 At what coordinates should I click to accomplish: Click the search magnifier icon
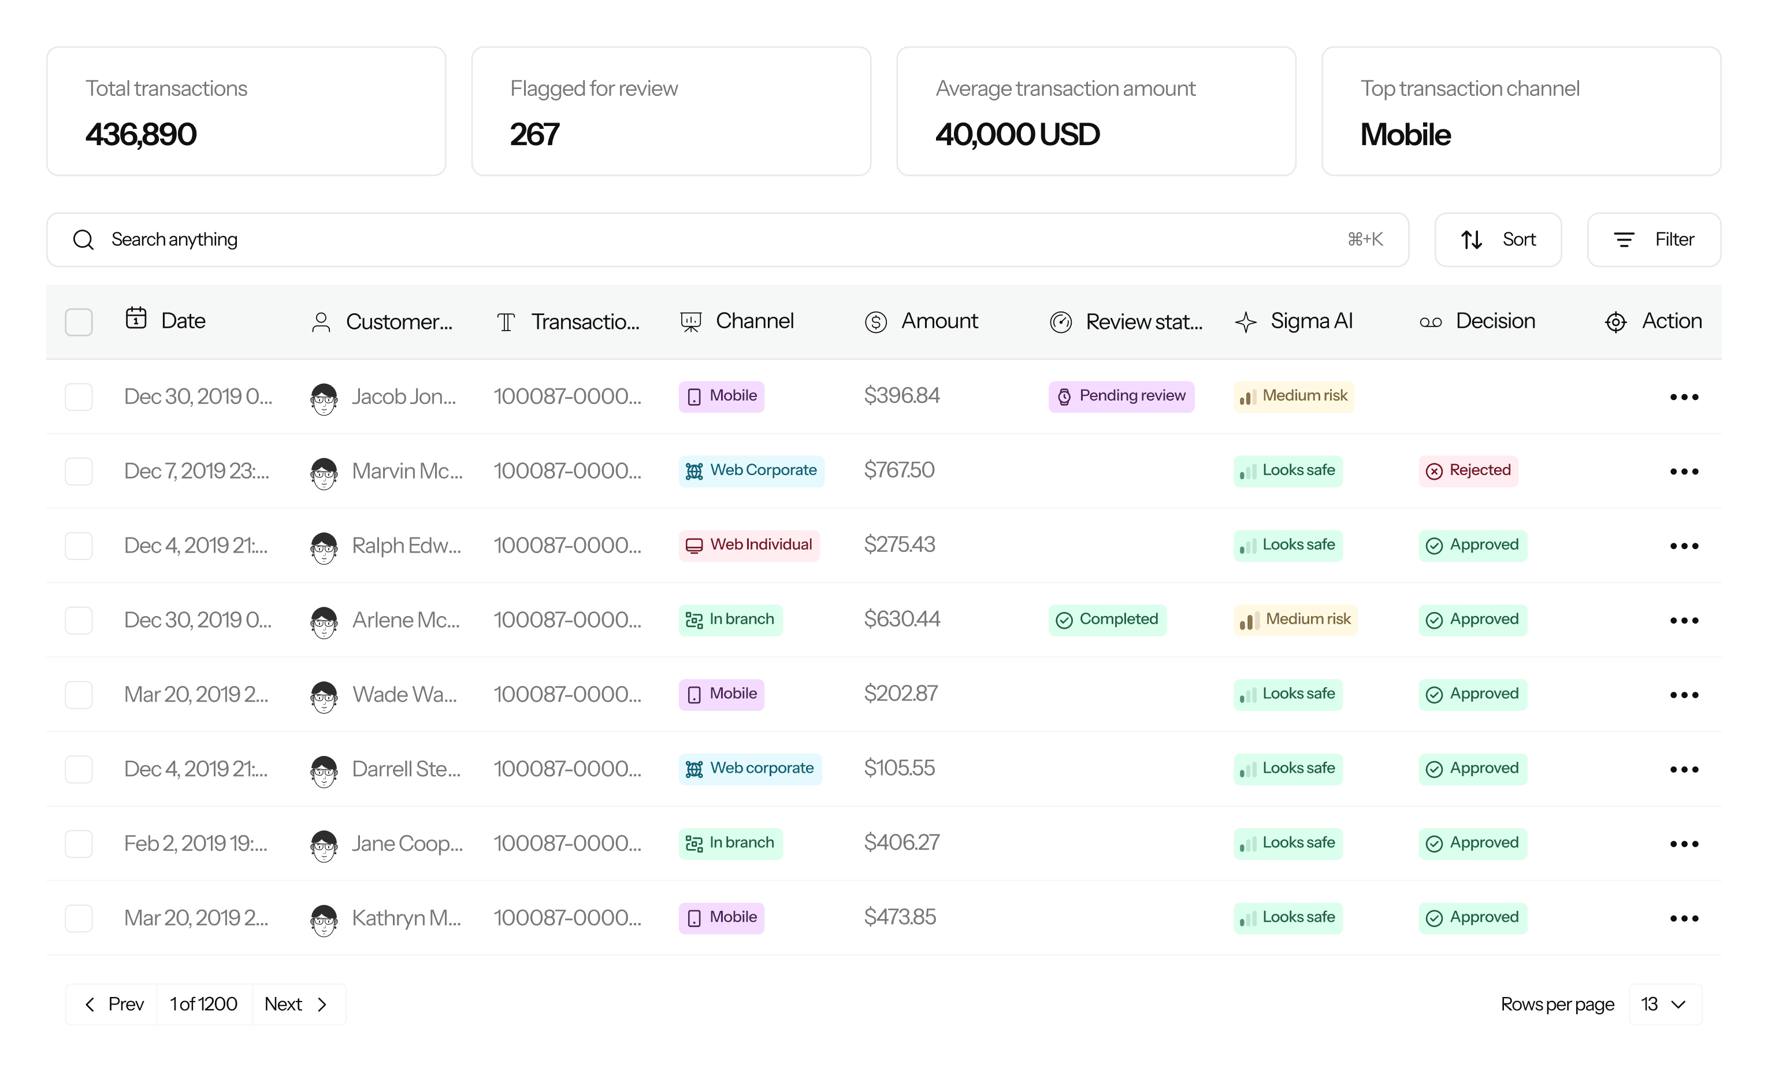click(x=83, y=240)
